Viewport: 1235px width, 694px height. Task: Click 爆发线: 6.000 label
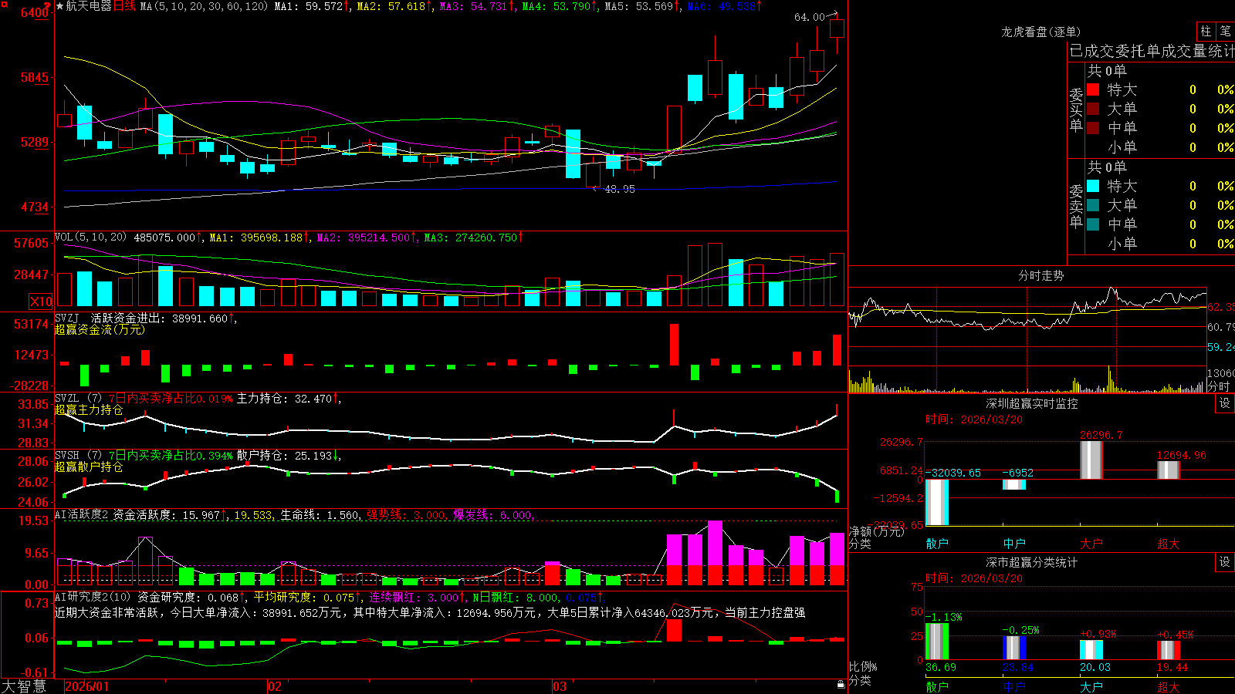[x=493, y=515]
